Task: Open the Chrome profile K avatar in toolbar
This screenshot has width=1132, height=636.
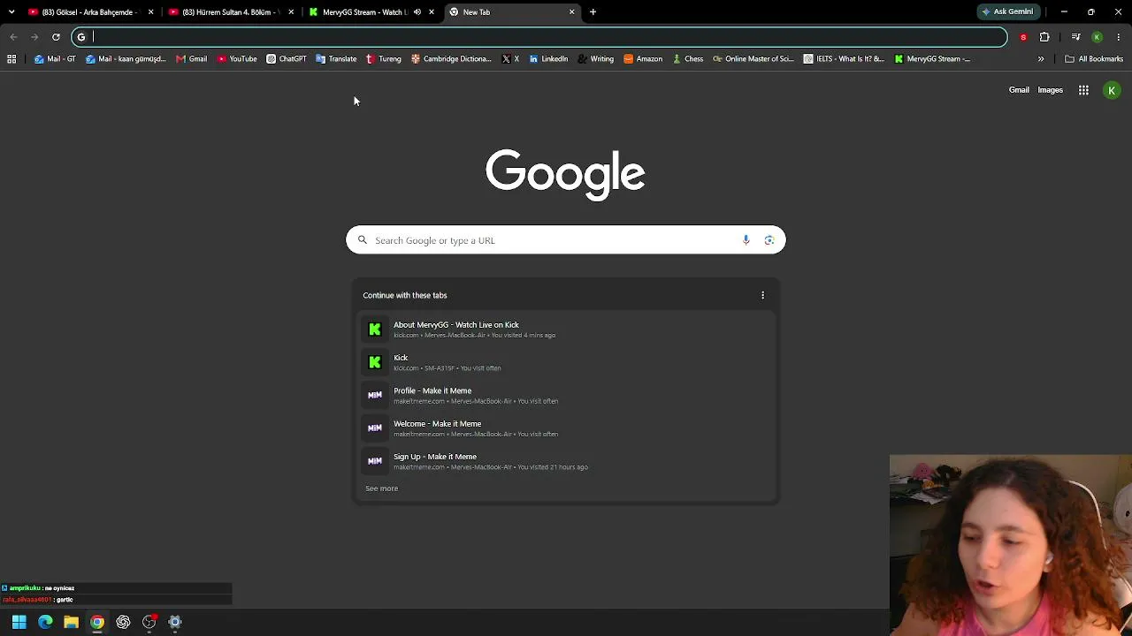Action: click(1097, 37)
